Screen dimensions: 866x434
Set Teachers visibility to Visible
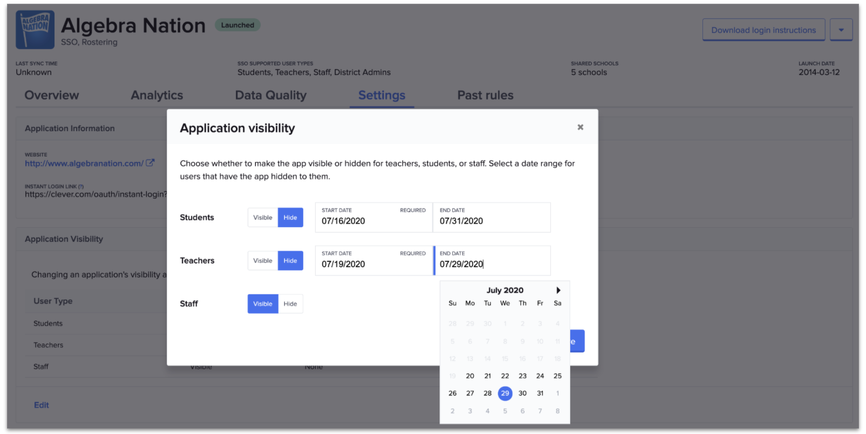(x=263, y=261)
